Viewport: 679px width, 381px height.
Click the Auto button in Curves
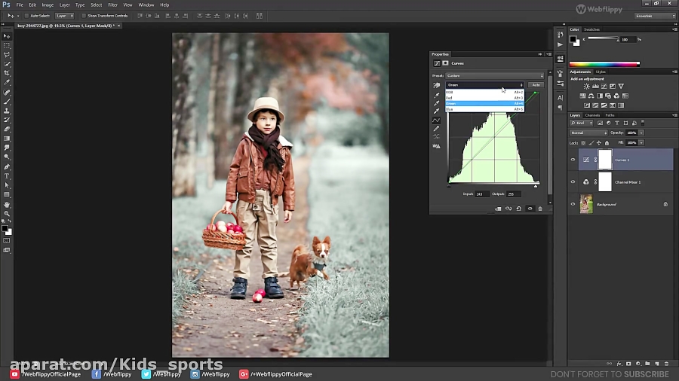pos(536,85)
